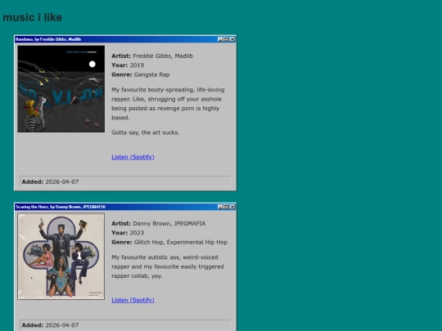
Task: Select the year '2019'
Action: 137,65
